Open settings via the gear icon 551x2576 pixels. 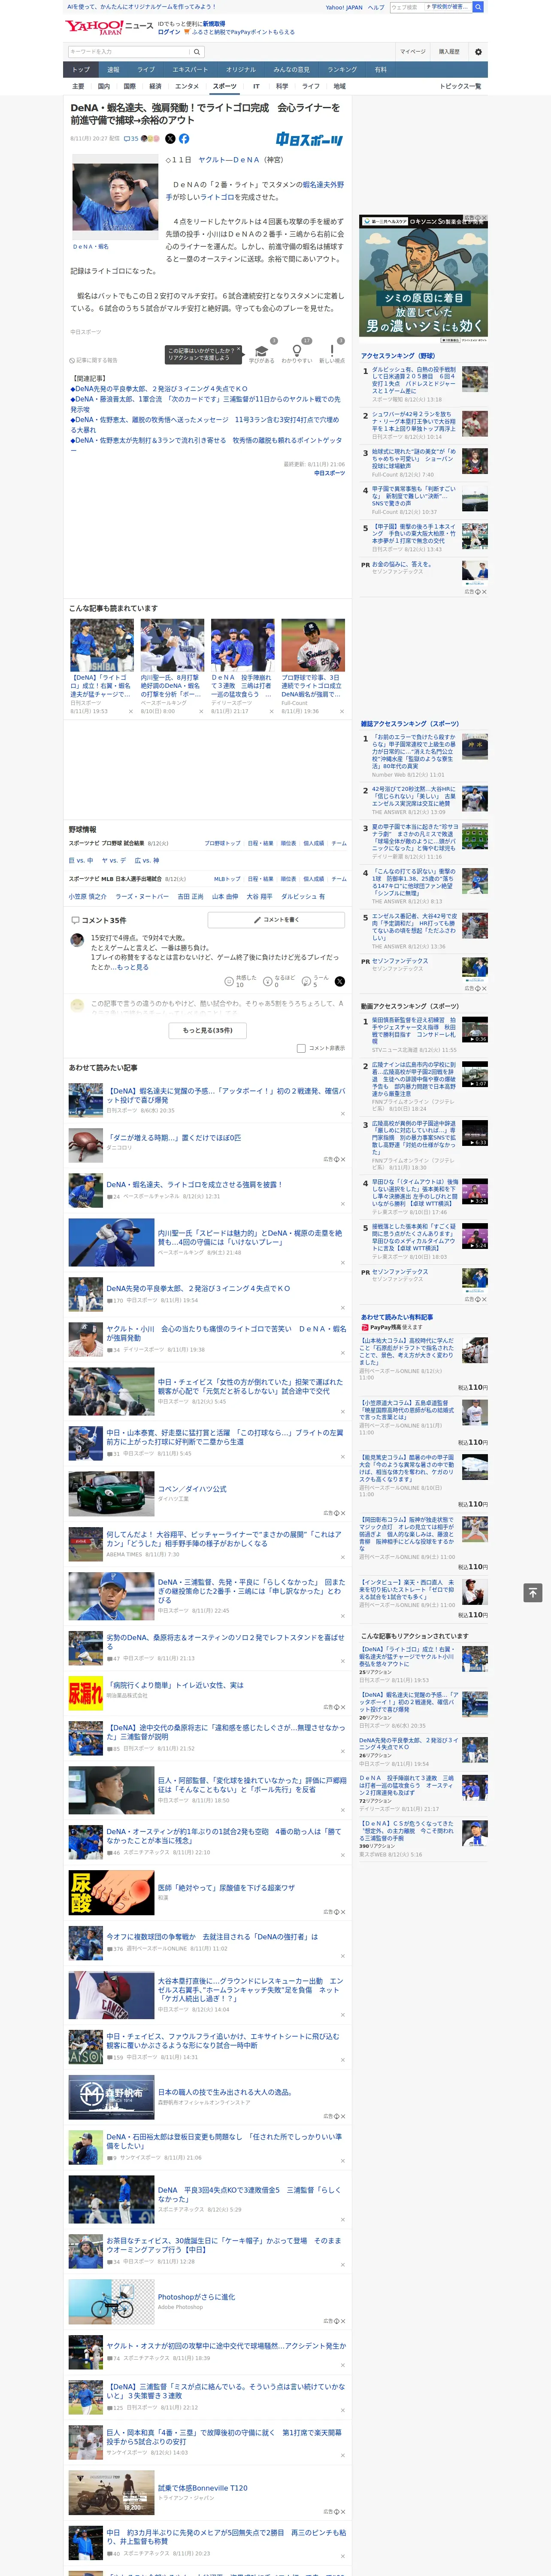(478, 52)
